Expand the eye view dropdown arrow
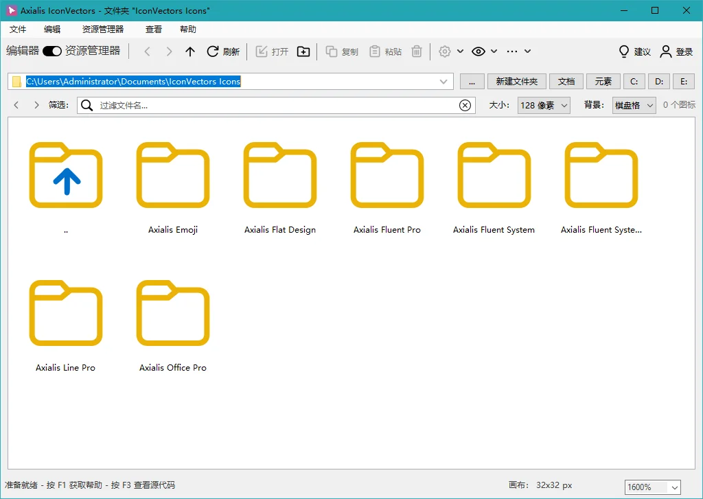Viewport: 703px width, 499px height. (494, 51)
